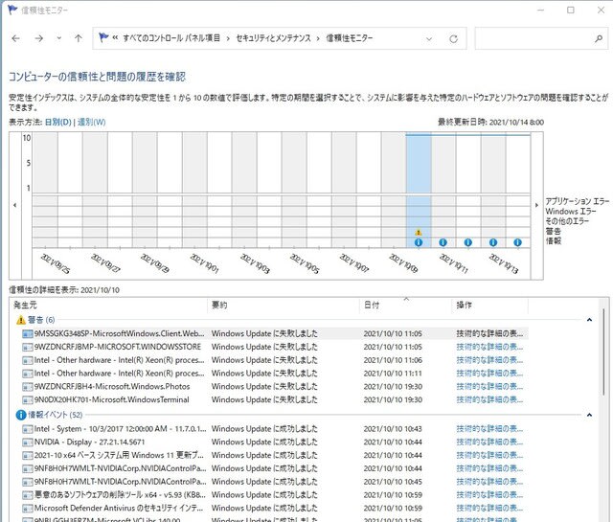Refresh the Reliability Monitor view

(x=453, y=38)
